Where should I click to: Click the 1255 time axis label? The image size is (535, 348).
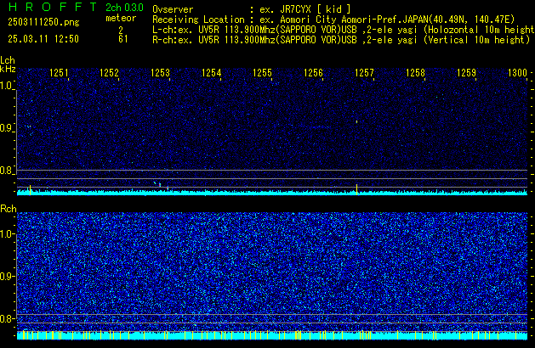click(x=262, y=73)
